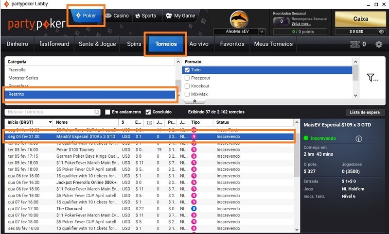Click Categoria list scroll up arrow

point(178,62)
